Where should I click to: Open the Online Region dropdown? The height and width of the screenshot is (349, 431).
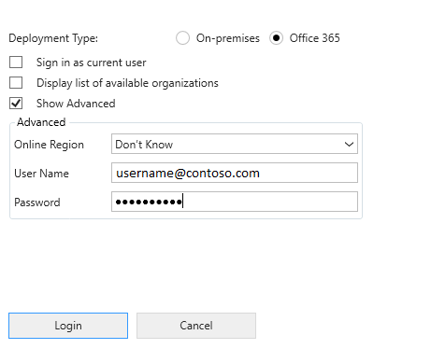(x=235, y=144)
